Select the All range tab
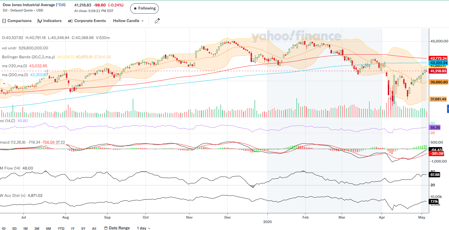449x230 pixels. coord(94,228)
